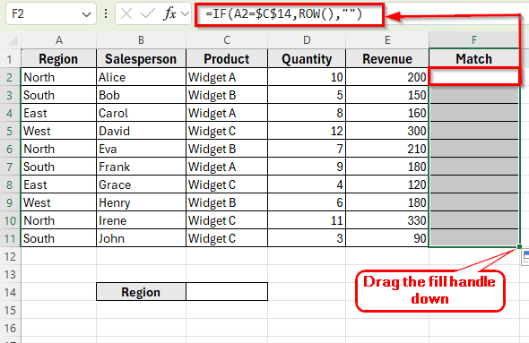Click the Carol cell
Viewport: 529px width, 343px height.
pyautogui.click(x=141, y=113)
